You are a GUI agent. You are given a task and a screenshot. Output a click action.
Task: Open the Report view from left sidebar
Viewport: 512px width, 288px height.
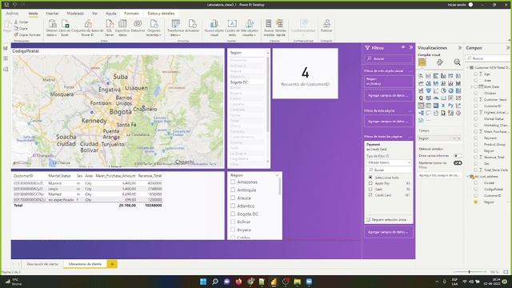tap(6, 48)
